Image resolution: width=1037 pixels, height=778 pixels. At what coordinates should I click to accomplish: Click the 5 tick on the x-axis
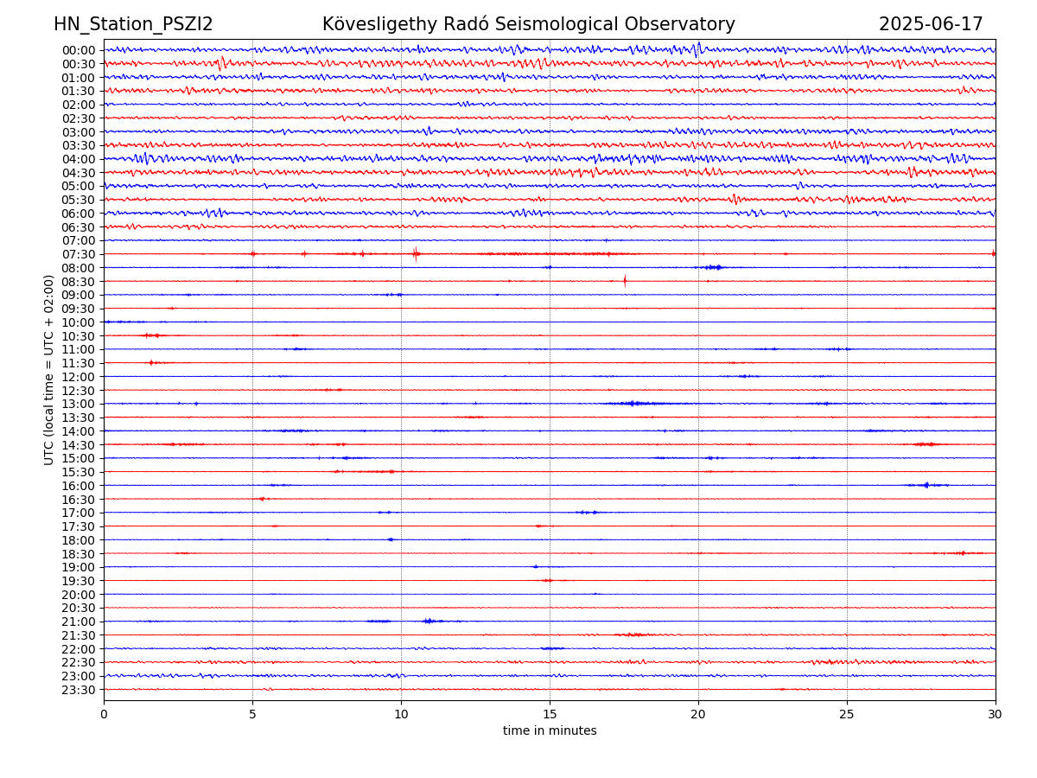point(252,714)
